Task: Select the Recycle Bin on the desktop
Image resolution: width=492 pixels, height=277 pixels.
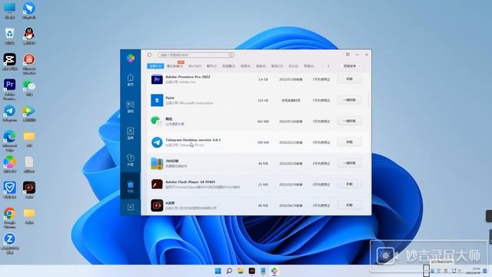Action: 10,36
